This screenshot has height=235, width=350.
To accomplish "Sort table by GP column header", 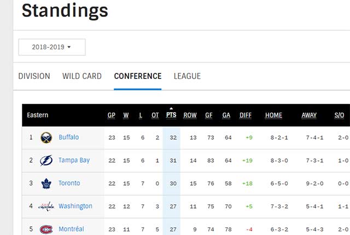I will tap(112, 115).
